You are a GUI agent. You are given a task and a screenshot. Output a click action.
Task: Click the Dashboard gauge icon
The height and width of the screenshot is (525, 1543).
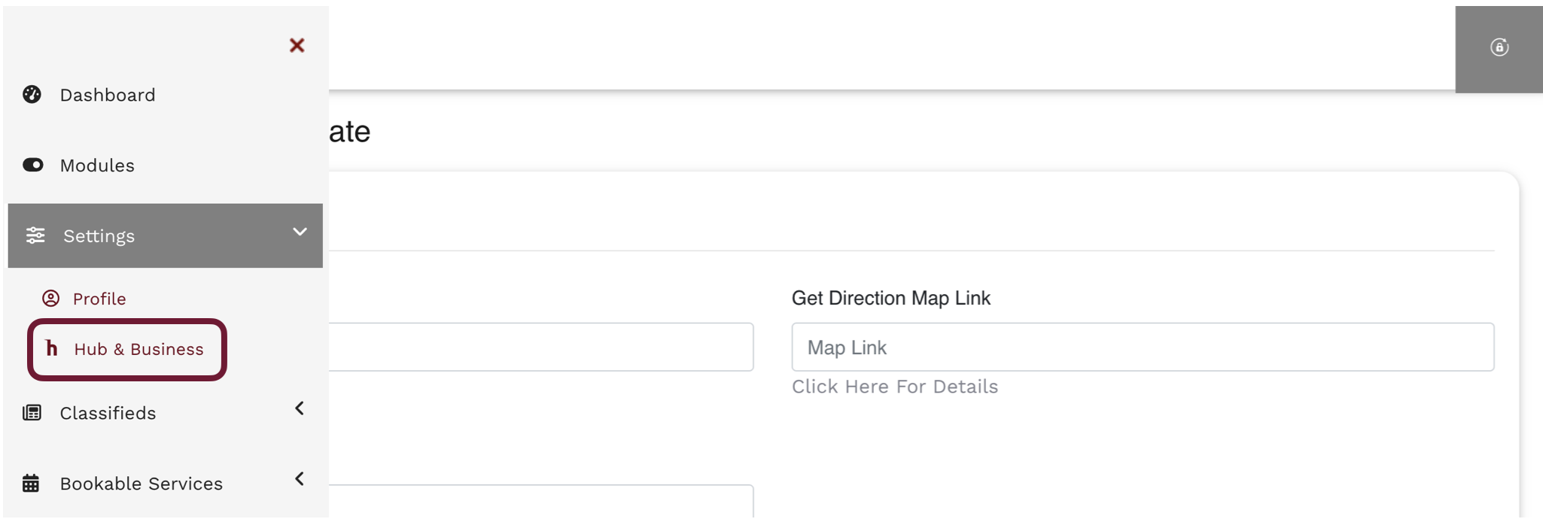(32, 94)
